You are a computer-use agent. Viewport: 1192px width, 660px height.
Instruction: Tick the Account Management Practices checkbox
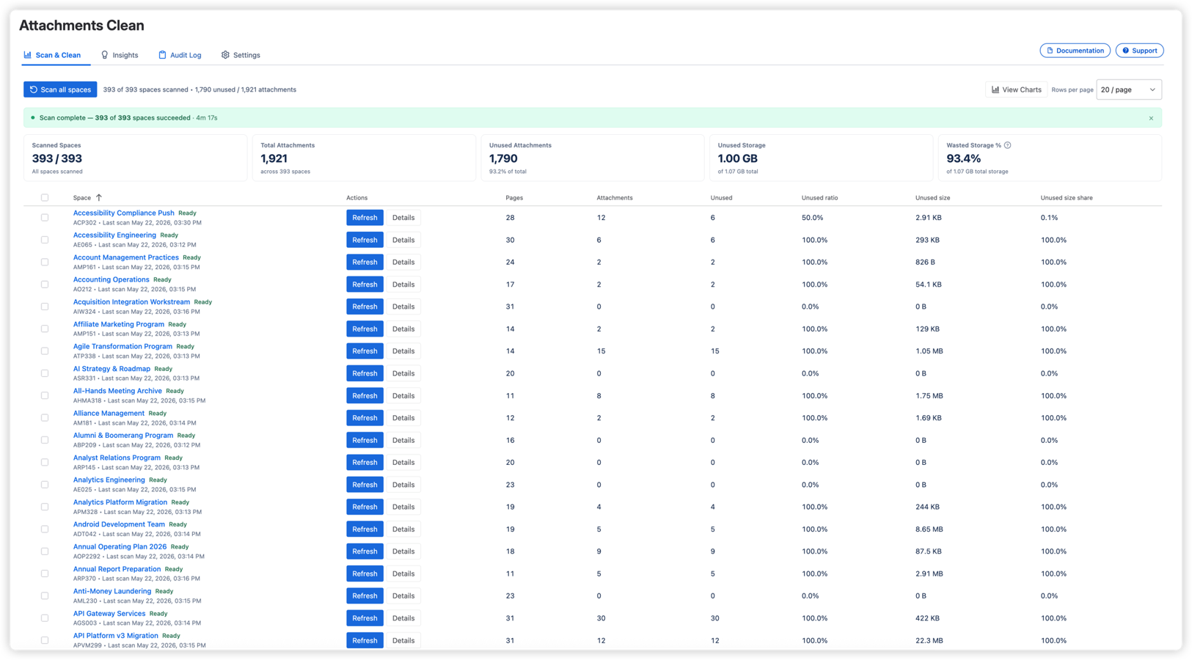point(45,262)
